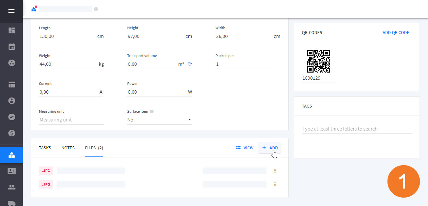Image resolution: width=428 pixels, height=206 pixels.
Task: Open the truck vehicles sidebar icon
Action: pyautogui.click(x=12, y=203)
